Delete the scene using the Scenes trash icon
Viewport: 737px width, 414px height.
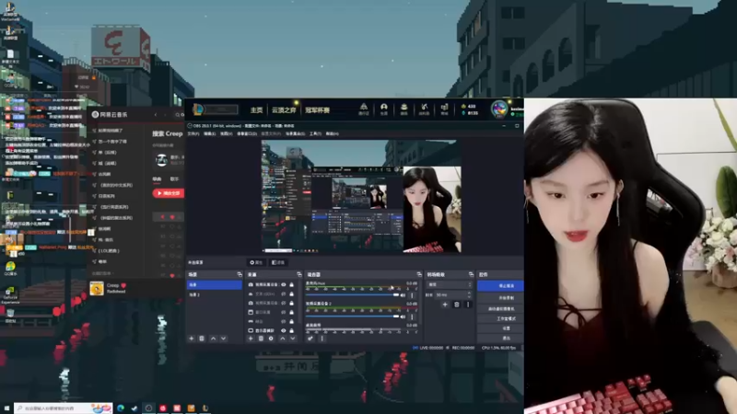(202, 339)
